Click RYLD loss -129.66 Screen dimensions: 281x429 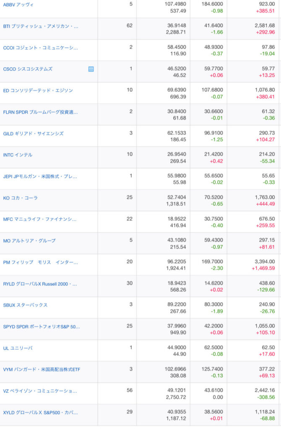click(265, 290)
